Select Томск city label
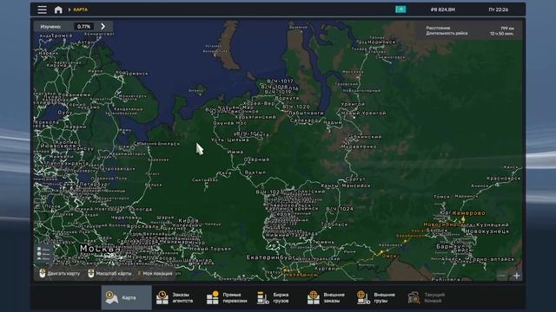 (441, 197)
